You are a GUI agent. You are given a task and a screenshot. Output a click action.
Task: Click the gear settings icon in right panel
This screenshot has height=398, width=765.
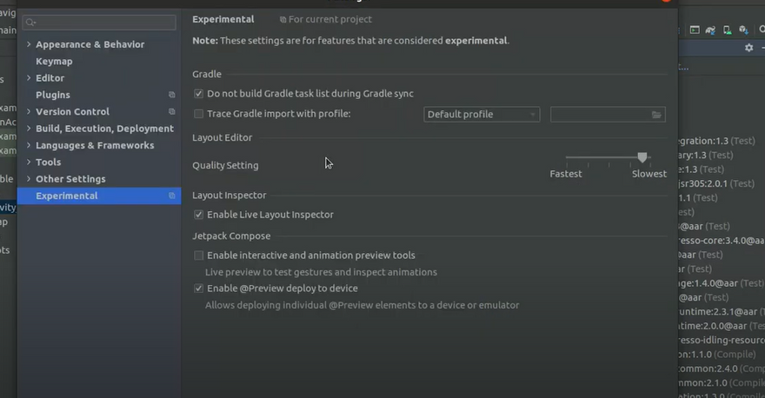(x=748, y=49)
